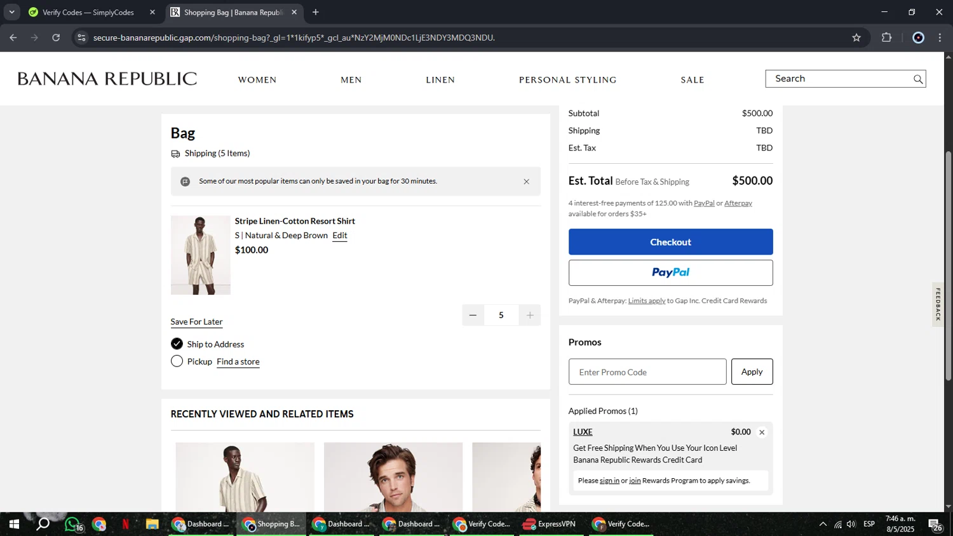This screenshot has height=536, width=953.
Task: Close the Verify Codes SimplyCodes tab
Action: [x=152, y=12]
